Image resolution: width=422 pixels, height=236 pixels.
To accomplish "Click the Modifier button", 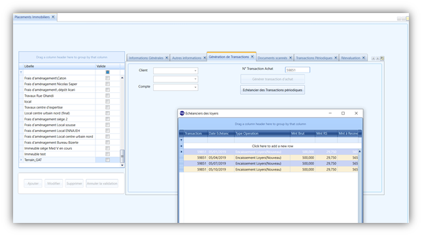I will point(54,184).
